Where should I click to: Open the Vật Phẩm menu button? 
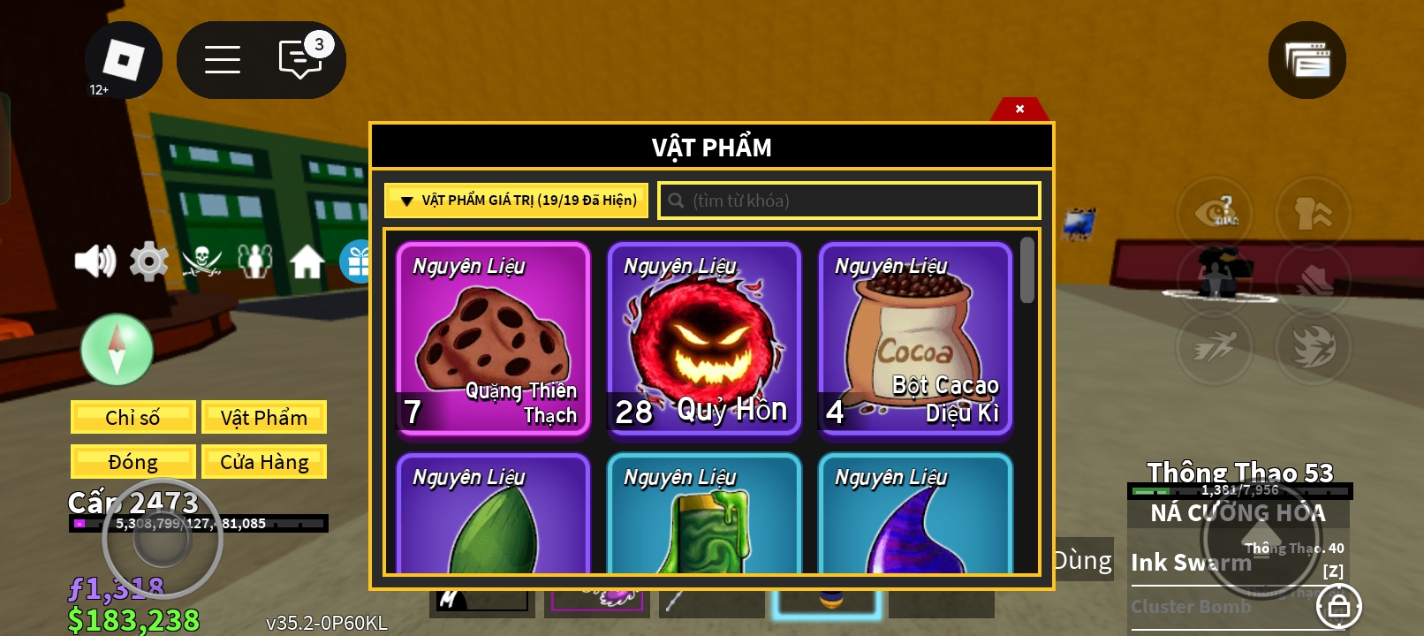click(264, 417)
